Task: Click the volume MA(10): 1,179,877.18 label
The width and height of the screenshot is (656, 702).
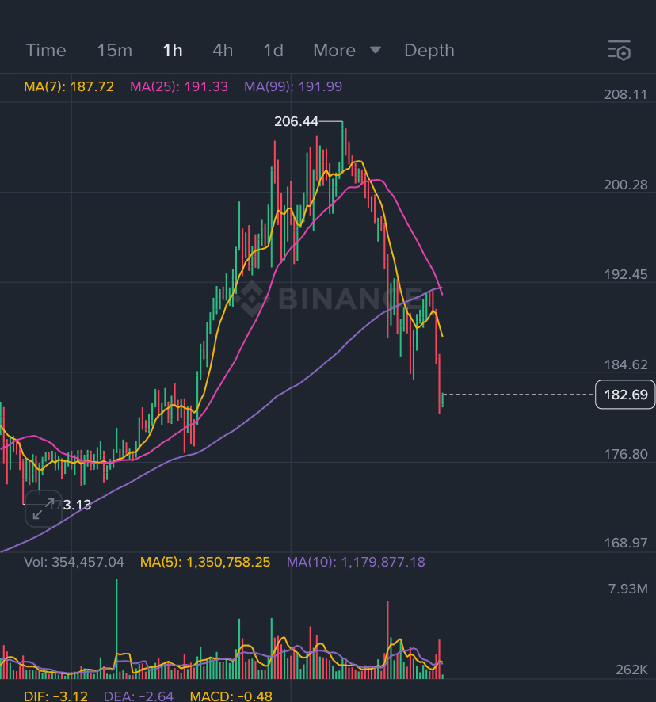Action: [356, 562]
